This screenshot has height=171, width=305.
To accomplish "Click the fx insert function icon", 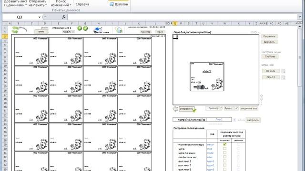I will 63,17.
